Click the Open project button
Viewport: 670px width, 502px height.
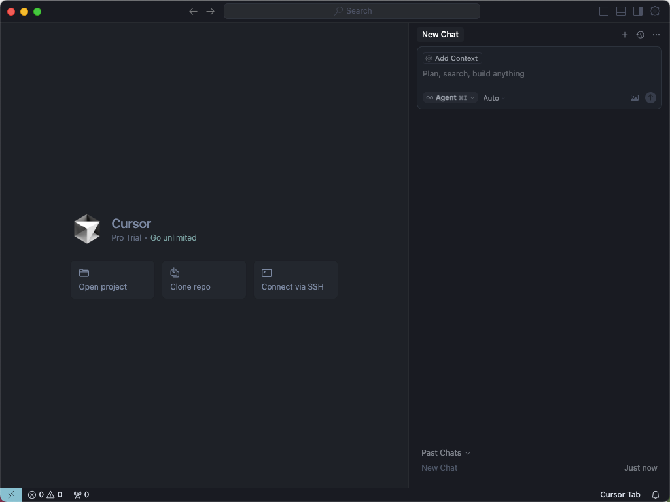tap(113, 280)
